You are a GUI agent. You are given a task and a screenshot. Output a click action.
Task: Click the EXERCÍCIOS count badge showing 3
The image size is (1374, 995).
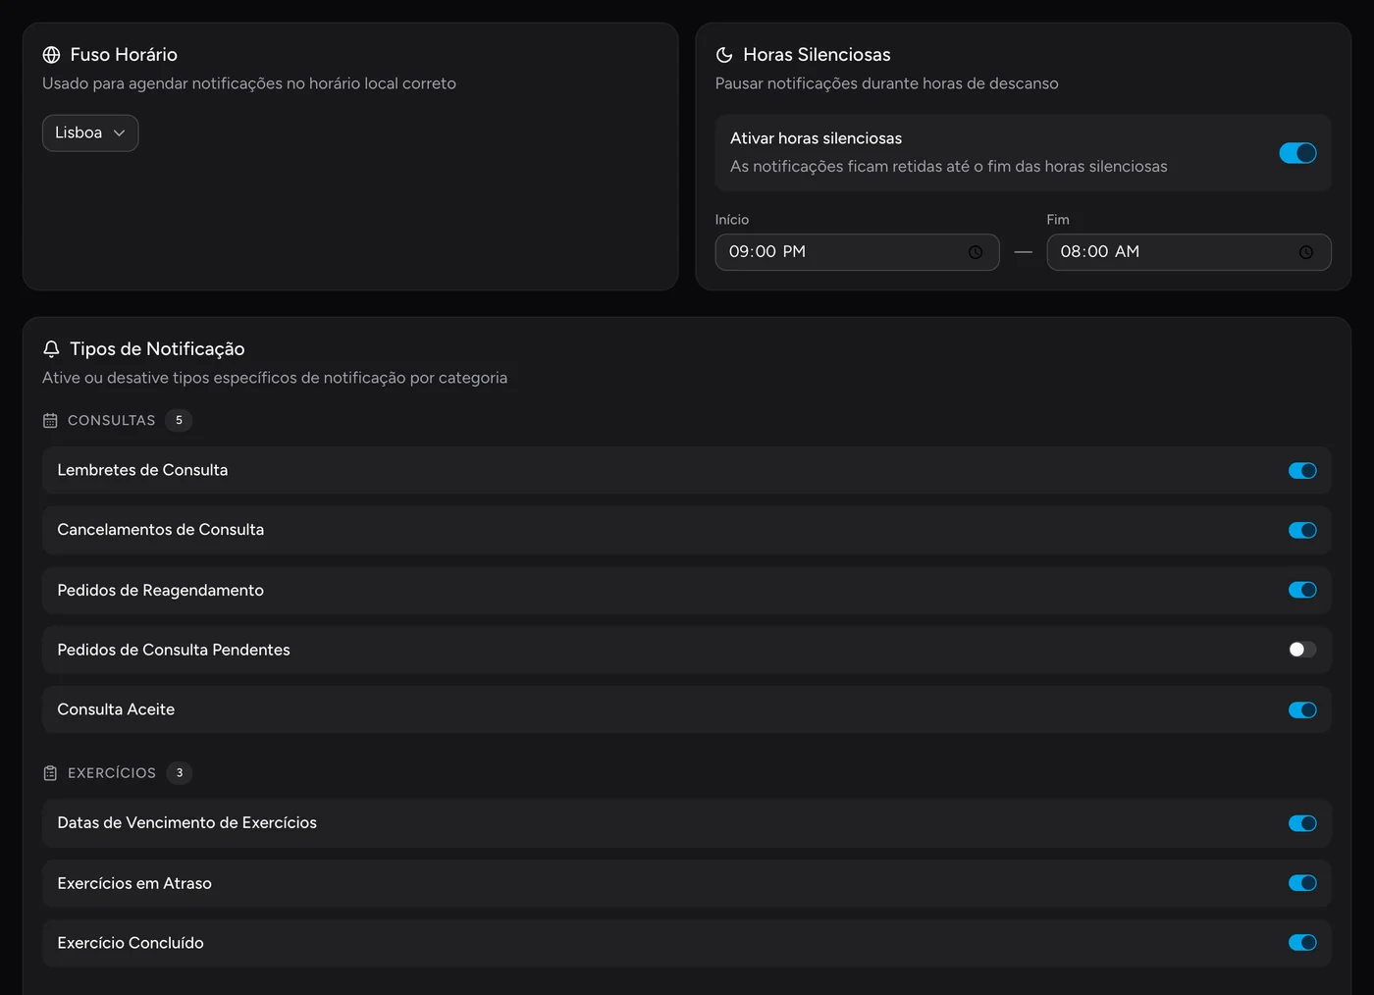point(180,773)
